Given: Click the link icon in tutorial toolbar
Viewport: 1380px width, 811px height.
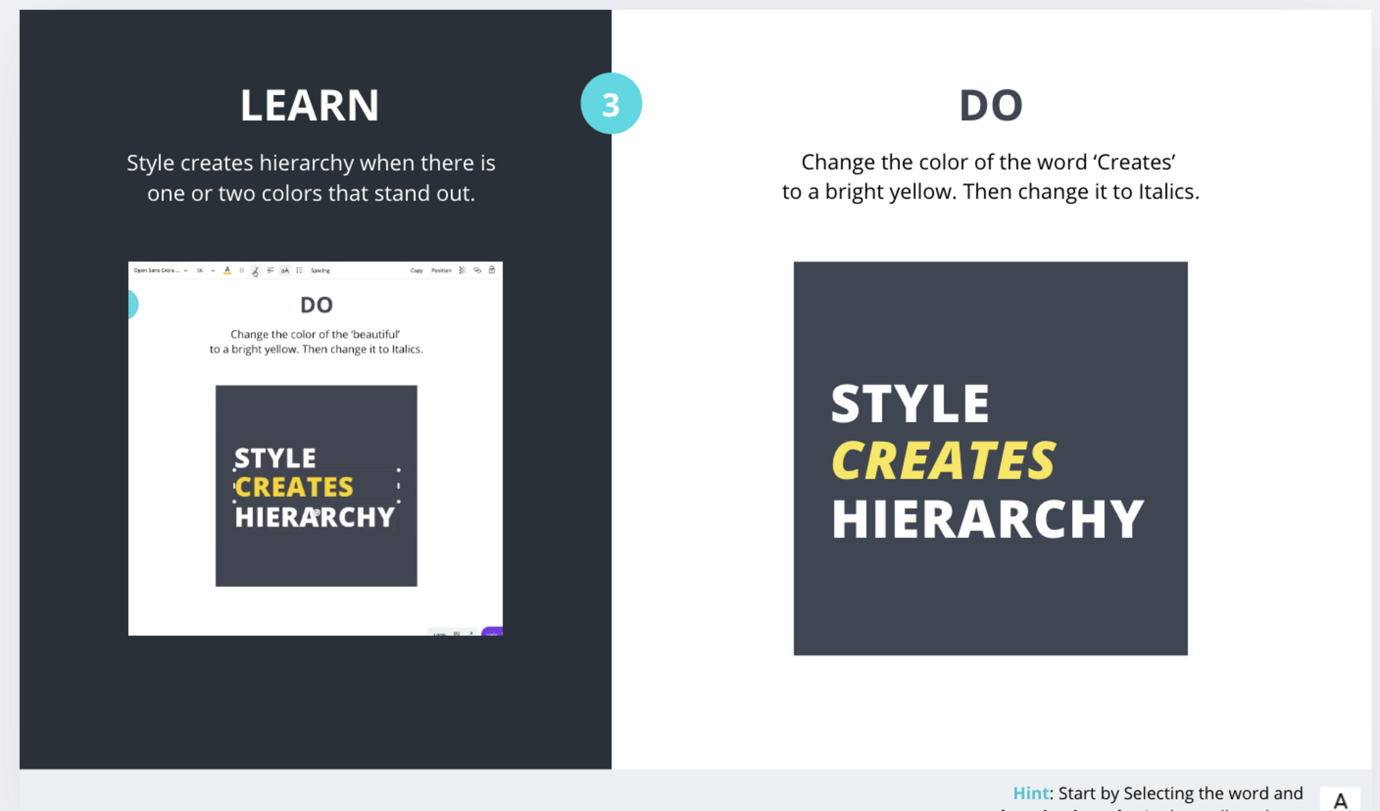Looking at the screenshot, I should pyautogui.click(x=477, y=270).
